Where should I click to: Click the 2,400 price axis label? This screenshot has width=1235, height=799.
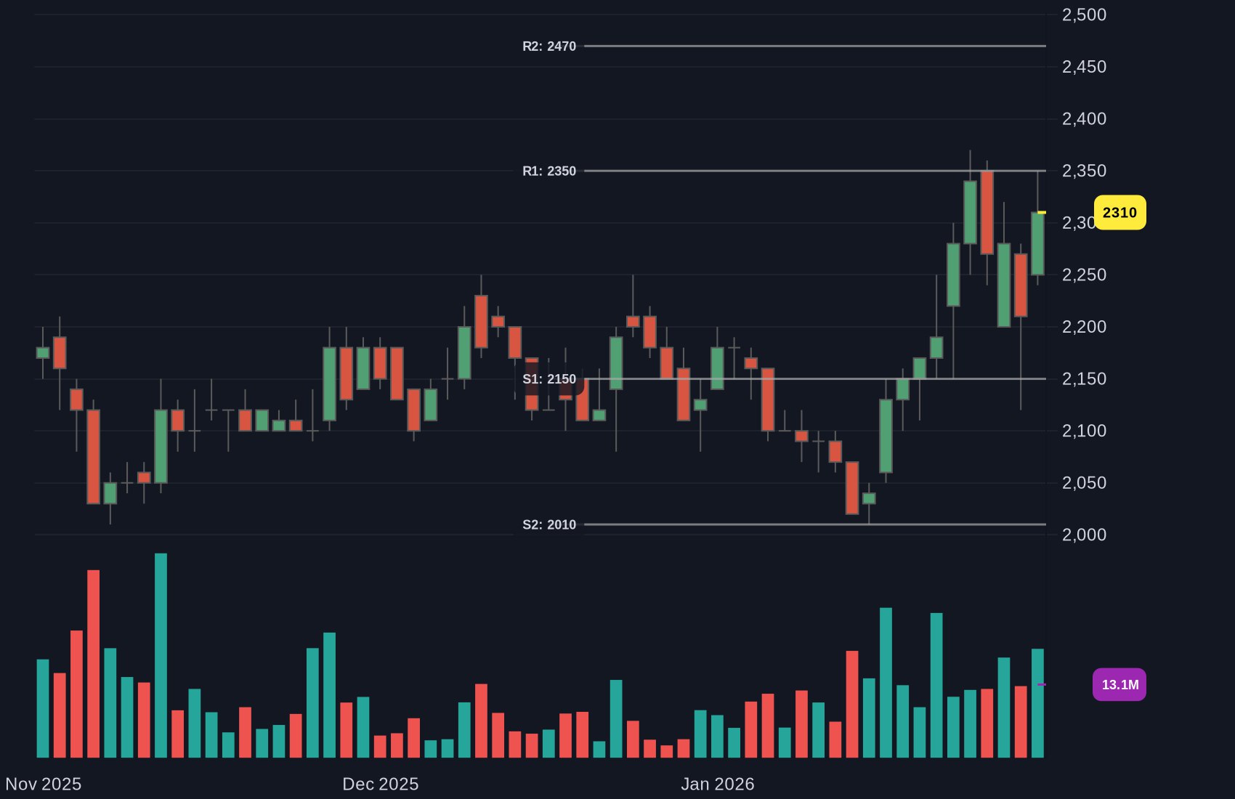(x=1084, y=119)
